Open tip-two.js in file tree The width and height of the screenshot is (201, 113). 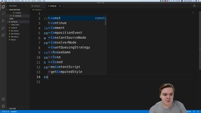[x=15, y=37]
